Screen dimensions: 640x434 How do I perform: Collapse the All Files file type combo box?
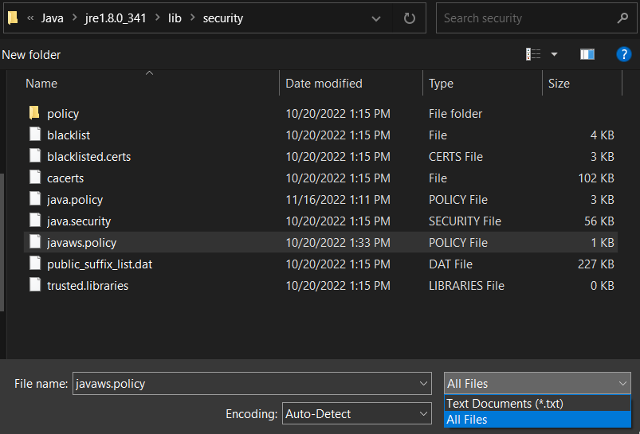tap(537, 383)
